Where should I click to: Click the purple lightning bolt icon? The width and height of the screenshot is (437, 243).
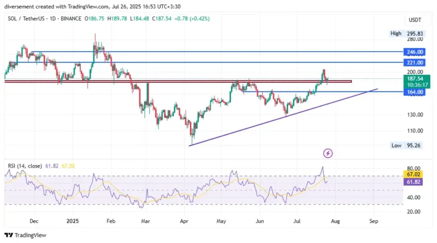point(328,153)
